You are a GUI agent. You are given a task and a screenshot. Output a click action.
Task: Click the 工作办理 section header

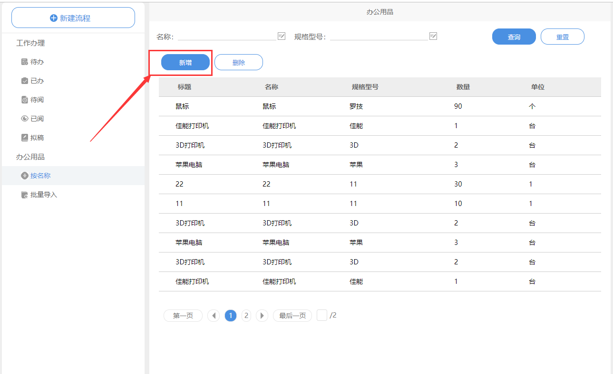click(x=30, y=43)
